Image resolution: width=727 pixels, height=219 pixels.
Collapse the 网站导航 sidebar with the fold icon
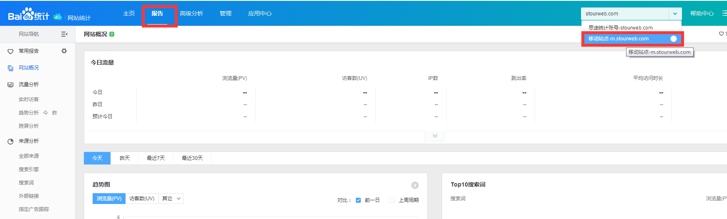64,34
